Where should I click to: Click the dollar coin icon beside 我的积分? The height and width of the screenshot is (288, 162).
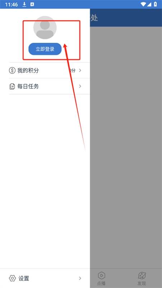(12, 71)
